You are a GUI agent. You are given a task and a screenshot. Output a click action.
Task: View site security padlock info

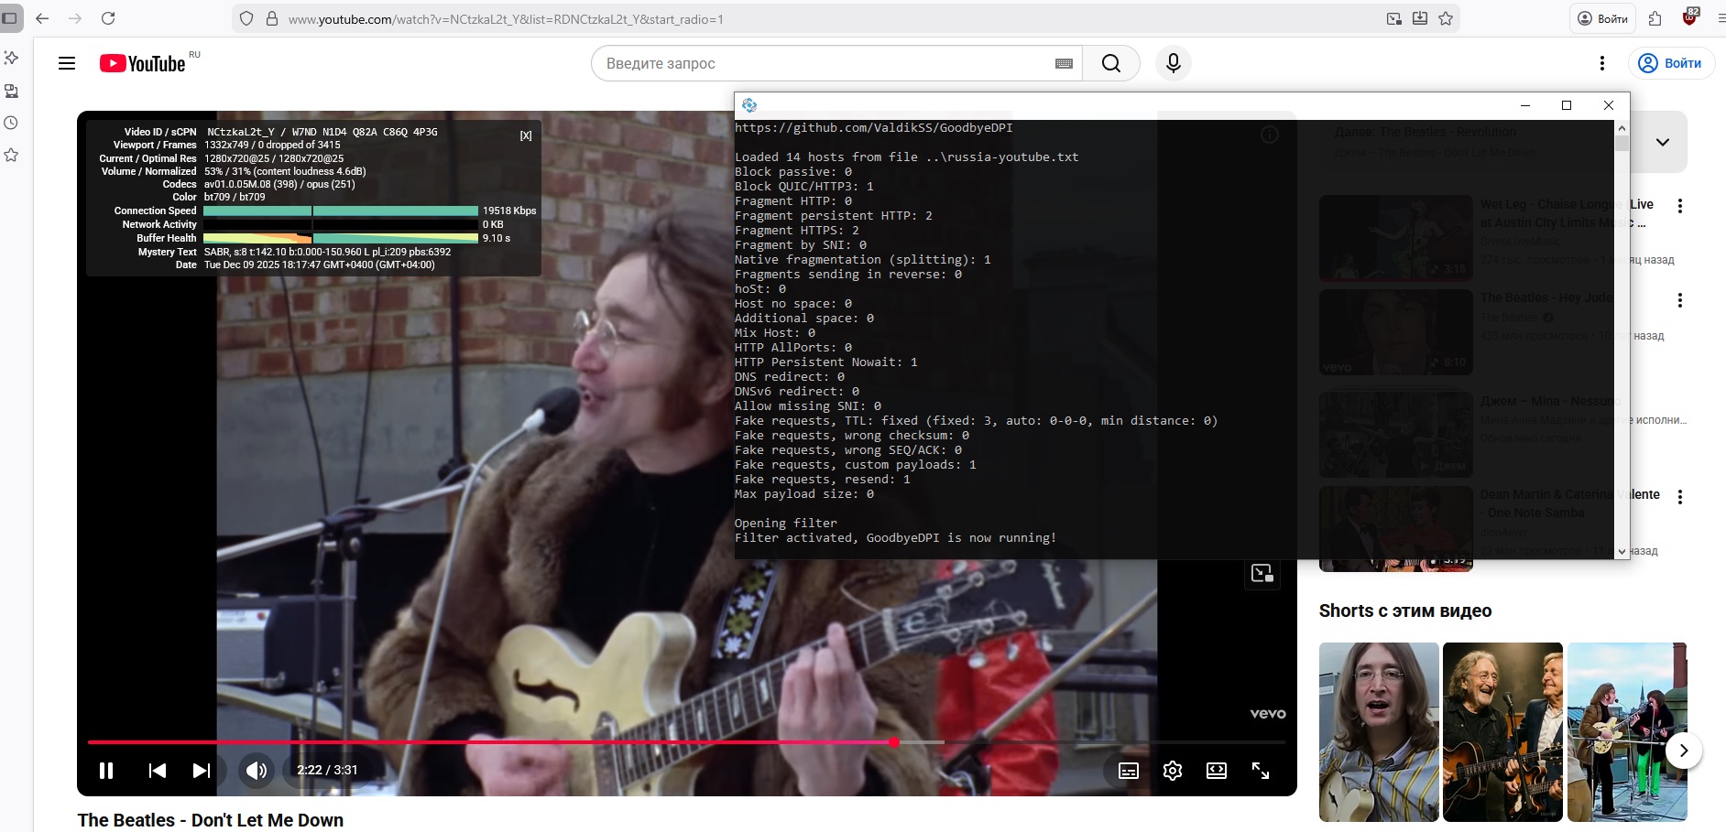click(272, 18)
